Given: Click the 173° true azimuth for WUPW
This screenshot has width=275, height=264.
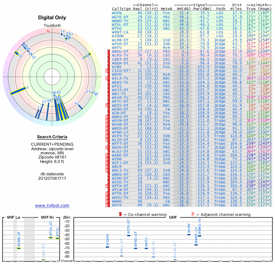Looking at the screenshot, I should tap(251, 13).
